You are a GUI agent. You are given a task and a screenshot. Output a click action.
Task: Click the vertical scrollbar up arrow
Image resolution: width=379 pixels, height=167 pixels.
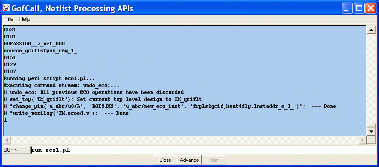(x=371, y=30)
